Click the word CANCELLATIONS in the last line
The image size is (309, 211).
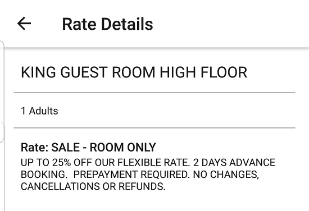click(60, 186)
